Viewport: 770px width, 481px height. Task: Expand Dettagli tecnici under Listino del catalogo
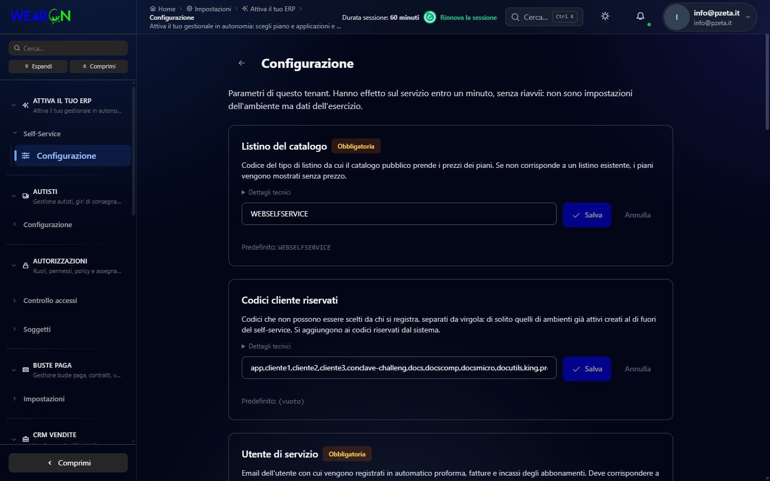266,192
